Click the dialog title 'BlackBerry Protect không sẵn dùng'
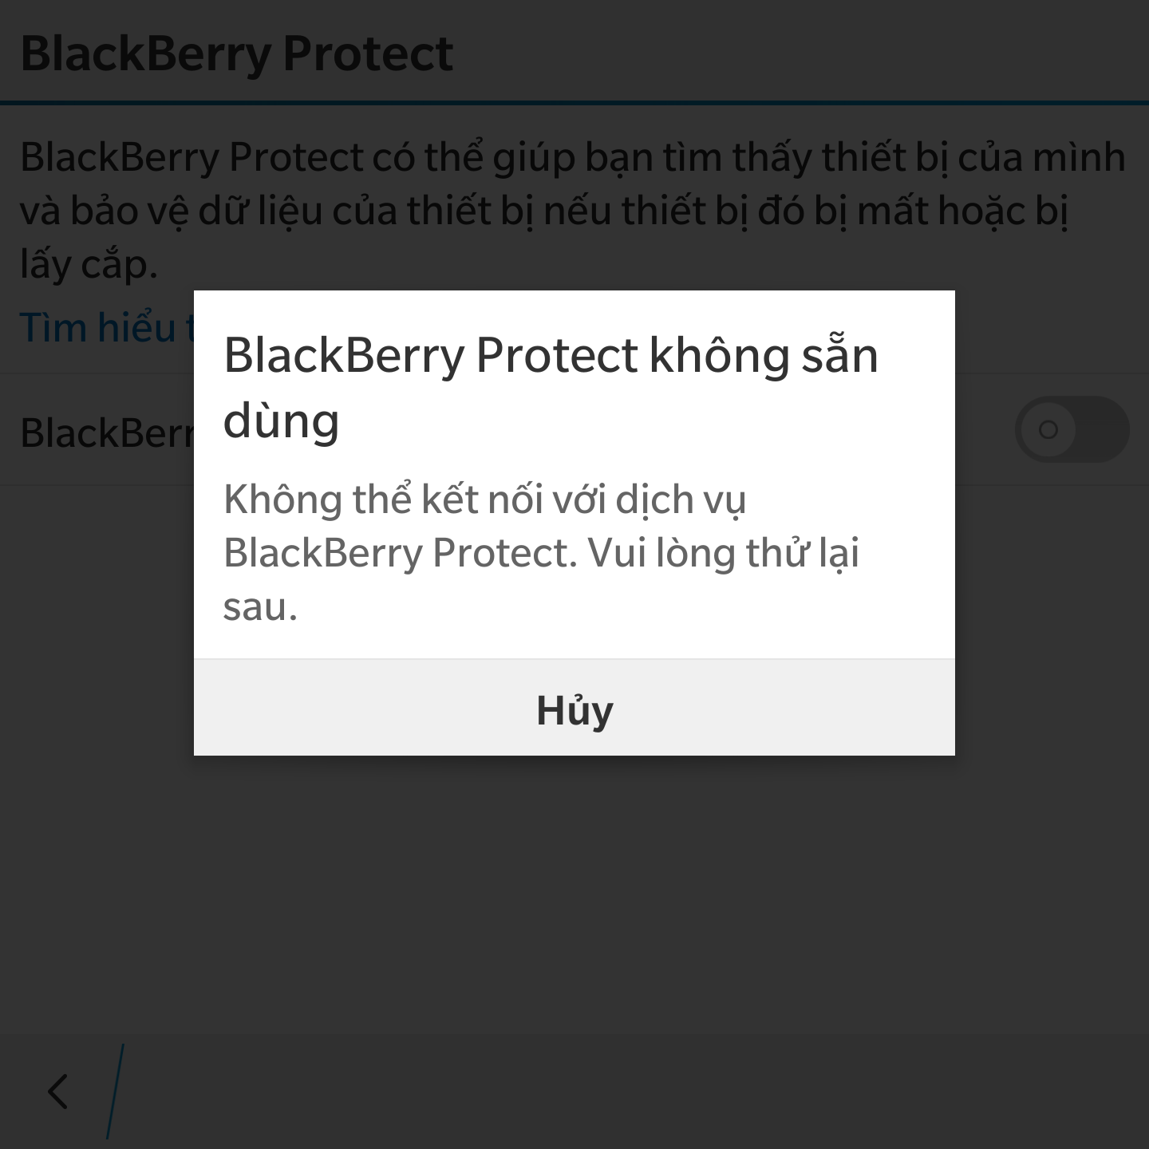Screen dimensions: 1149x1149 coord(551,387)
